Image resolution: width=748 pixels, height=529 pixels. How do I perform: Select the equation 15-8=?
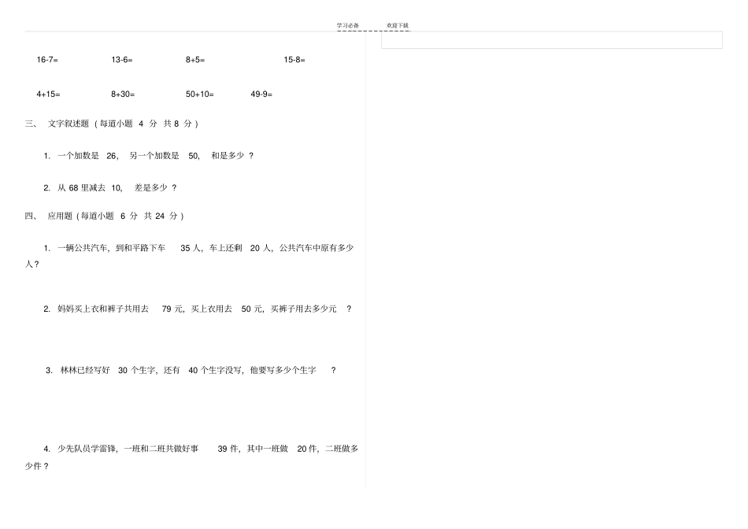click(x=294, y=60)
